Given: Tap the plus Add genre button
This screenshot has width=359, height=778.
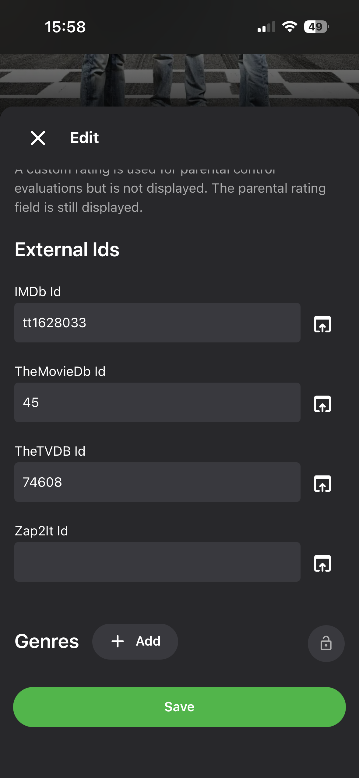Looking at the screenshot, I should pos(135,641).
